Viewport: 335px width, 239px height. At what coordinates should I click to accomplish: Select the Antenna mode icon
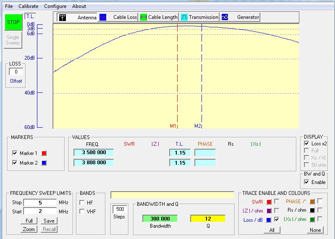[62, 17]
